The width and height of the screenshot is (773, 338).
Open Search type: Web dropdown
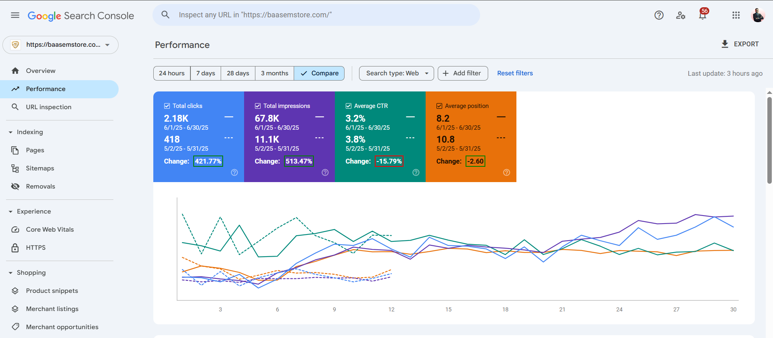(x=397, y=73)
